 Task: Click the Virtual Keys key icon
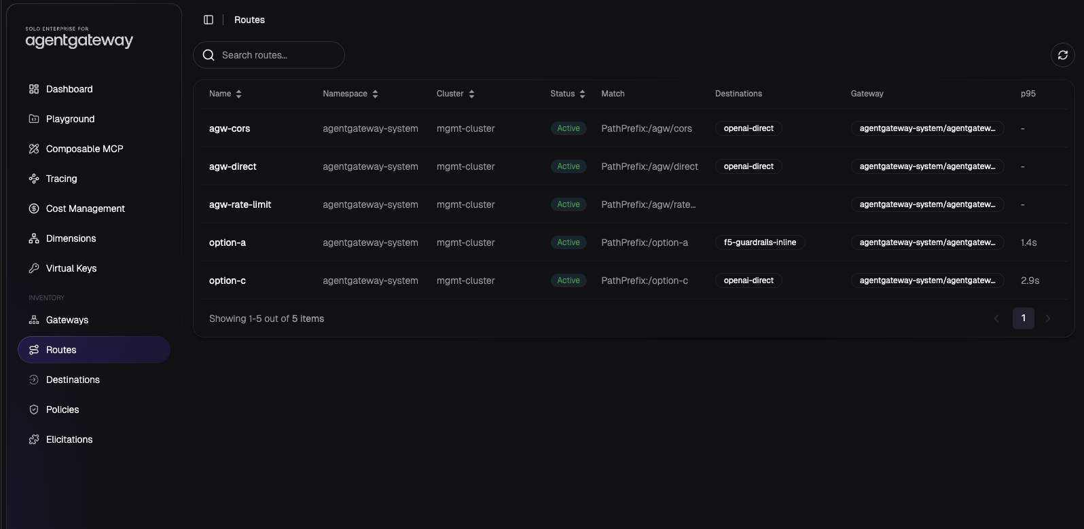34,268
